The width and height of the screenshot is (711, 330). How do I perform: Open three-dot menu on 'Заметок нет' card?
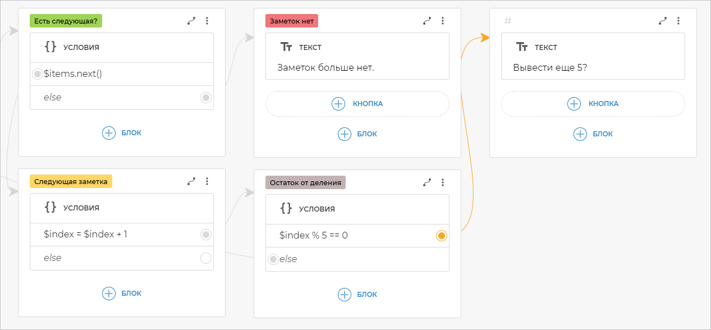click(443, 21)
